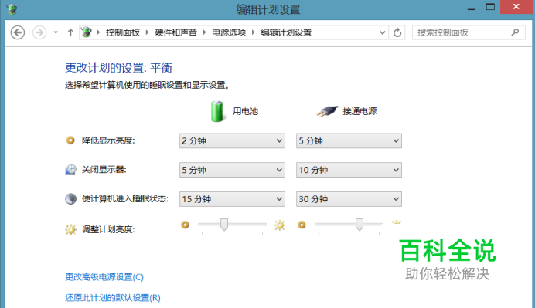This screenshot has height=308, width=535.
Task: Expand chevron after 电源选项 breadcrumb
Action: (254, 32)
